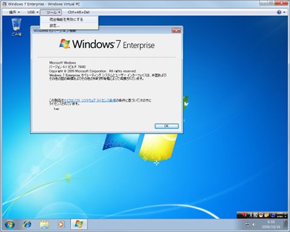Screen dimensions: 290x232
Task: Open the USB dropdown menu
Action: [33, 12]
